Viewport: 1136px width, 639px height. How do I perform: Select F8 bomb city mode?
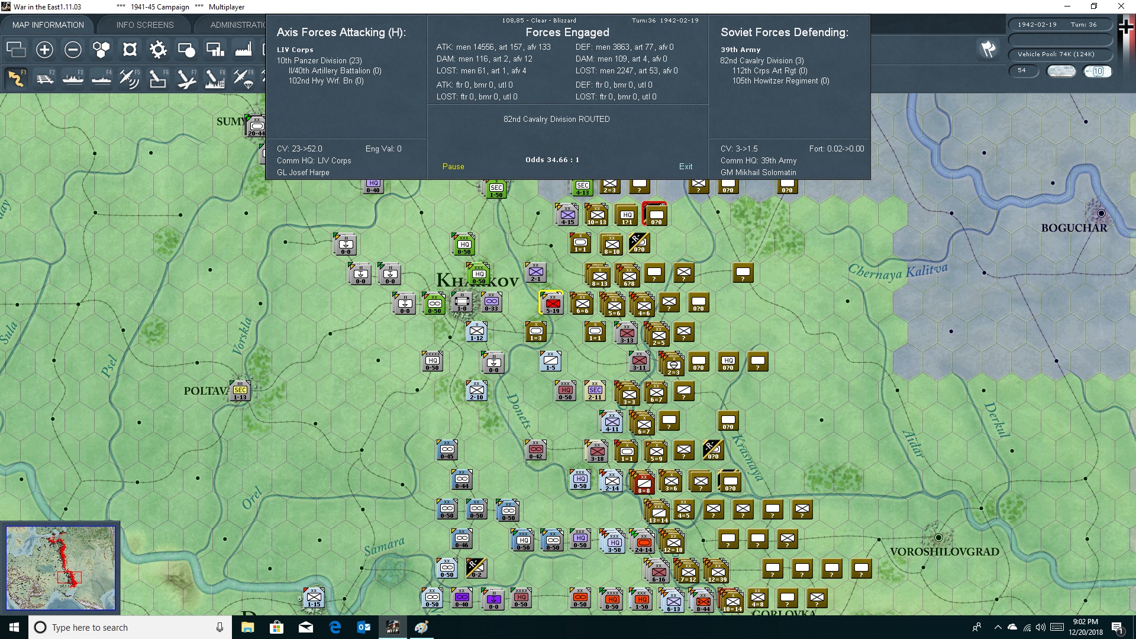(215, 78)
